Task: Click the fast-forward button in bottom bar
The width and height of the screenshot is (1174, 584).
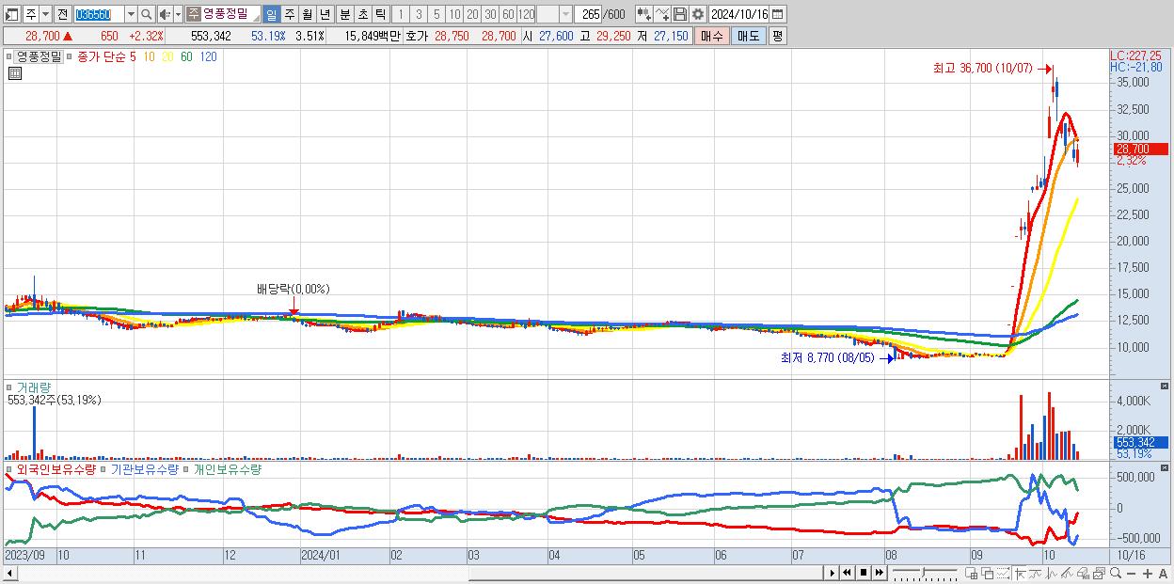Action: (x=880, y=573)
